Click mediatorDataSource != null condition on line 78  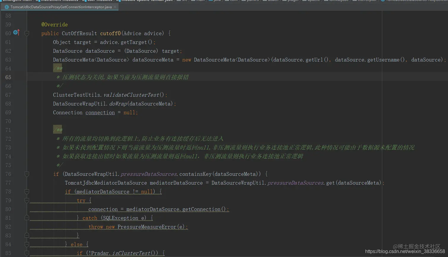[114, 192]
